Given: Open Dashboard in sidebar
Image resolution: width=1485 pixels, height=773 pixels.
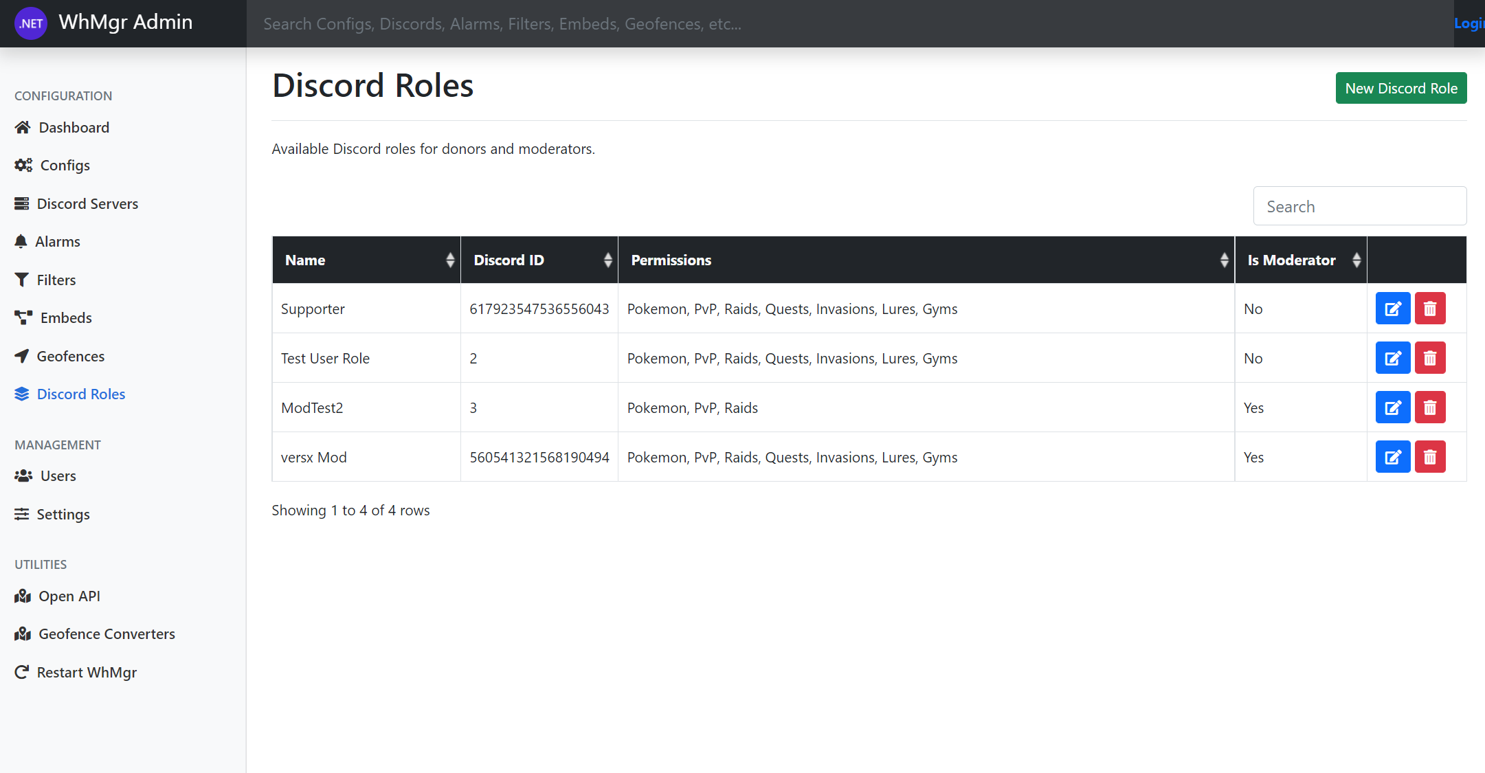Looking at the screenshot, I should pyautogui.click(x=74, y=127).
